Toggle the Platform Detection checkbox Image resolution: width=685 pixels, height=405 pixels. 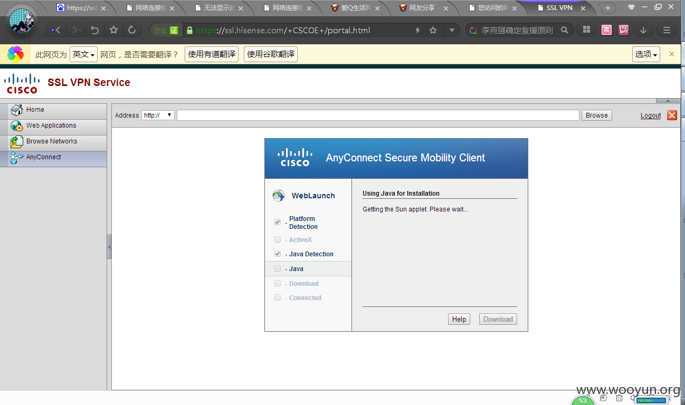coord(278,222)
